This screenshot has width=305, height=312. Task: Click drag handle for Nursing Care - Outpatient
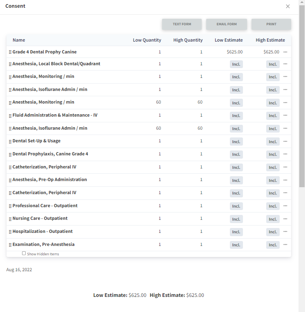tap(10, 219)
